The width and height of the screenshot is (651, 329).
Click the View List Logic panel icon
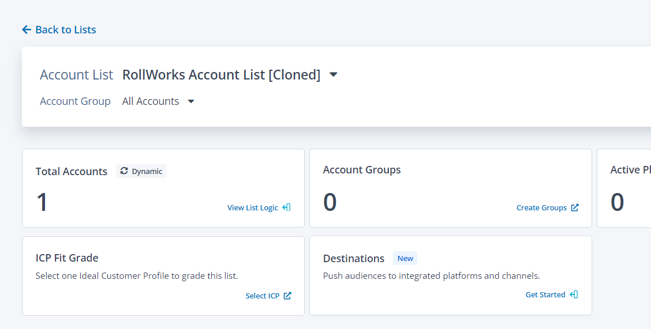[x=286, y=207]
